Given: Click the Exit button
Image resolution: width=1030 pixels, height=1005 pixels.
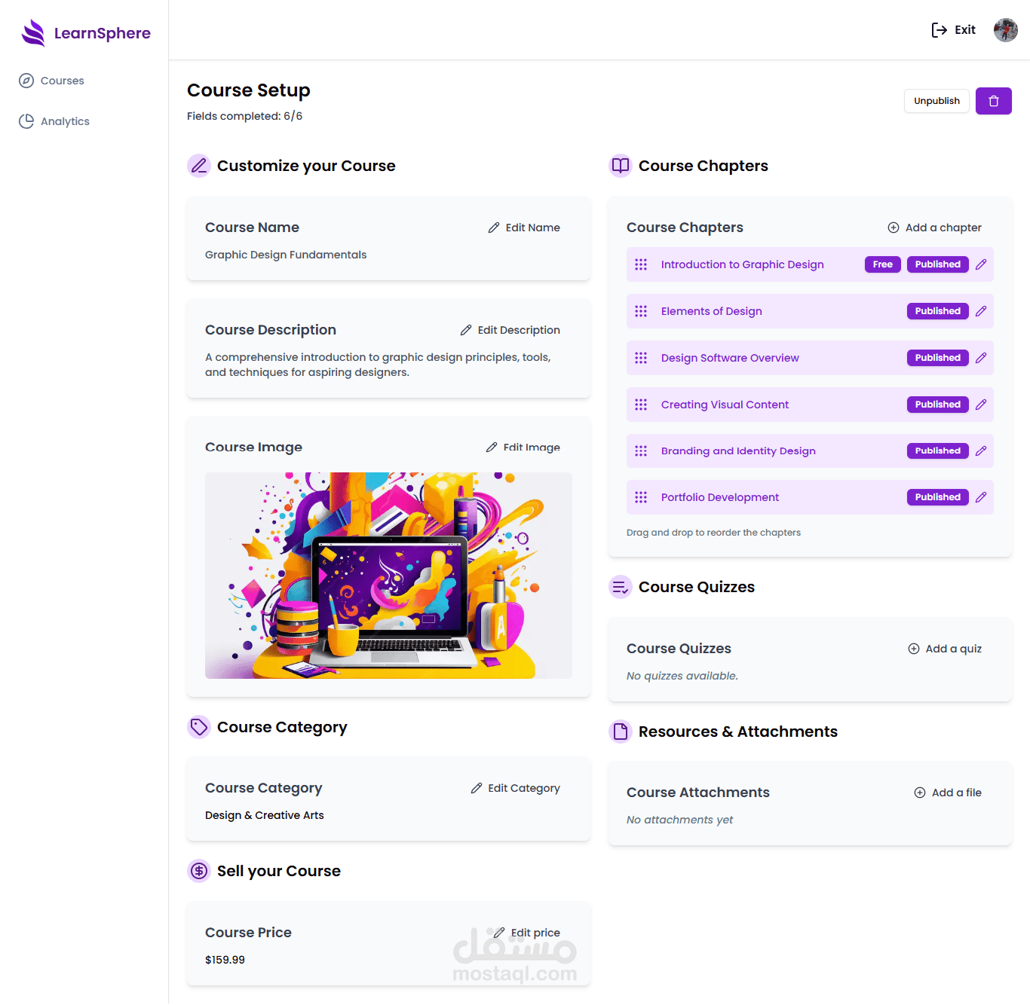Looking at the screenshot, I should [x=954, y=30].
